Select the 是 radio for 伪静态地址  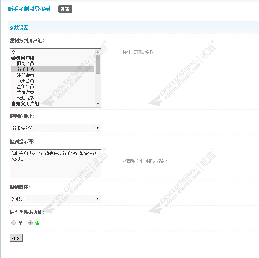click(14, 223)
